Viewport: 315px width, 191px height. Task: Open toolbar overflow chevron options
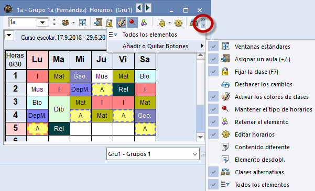click(203, 23)
